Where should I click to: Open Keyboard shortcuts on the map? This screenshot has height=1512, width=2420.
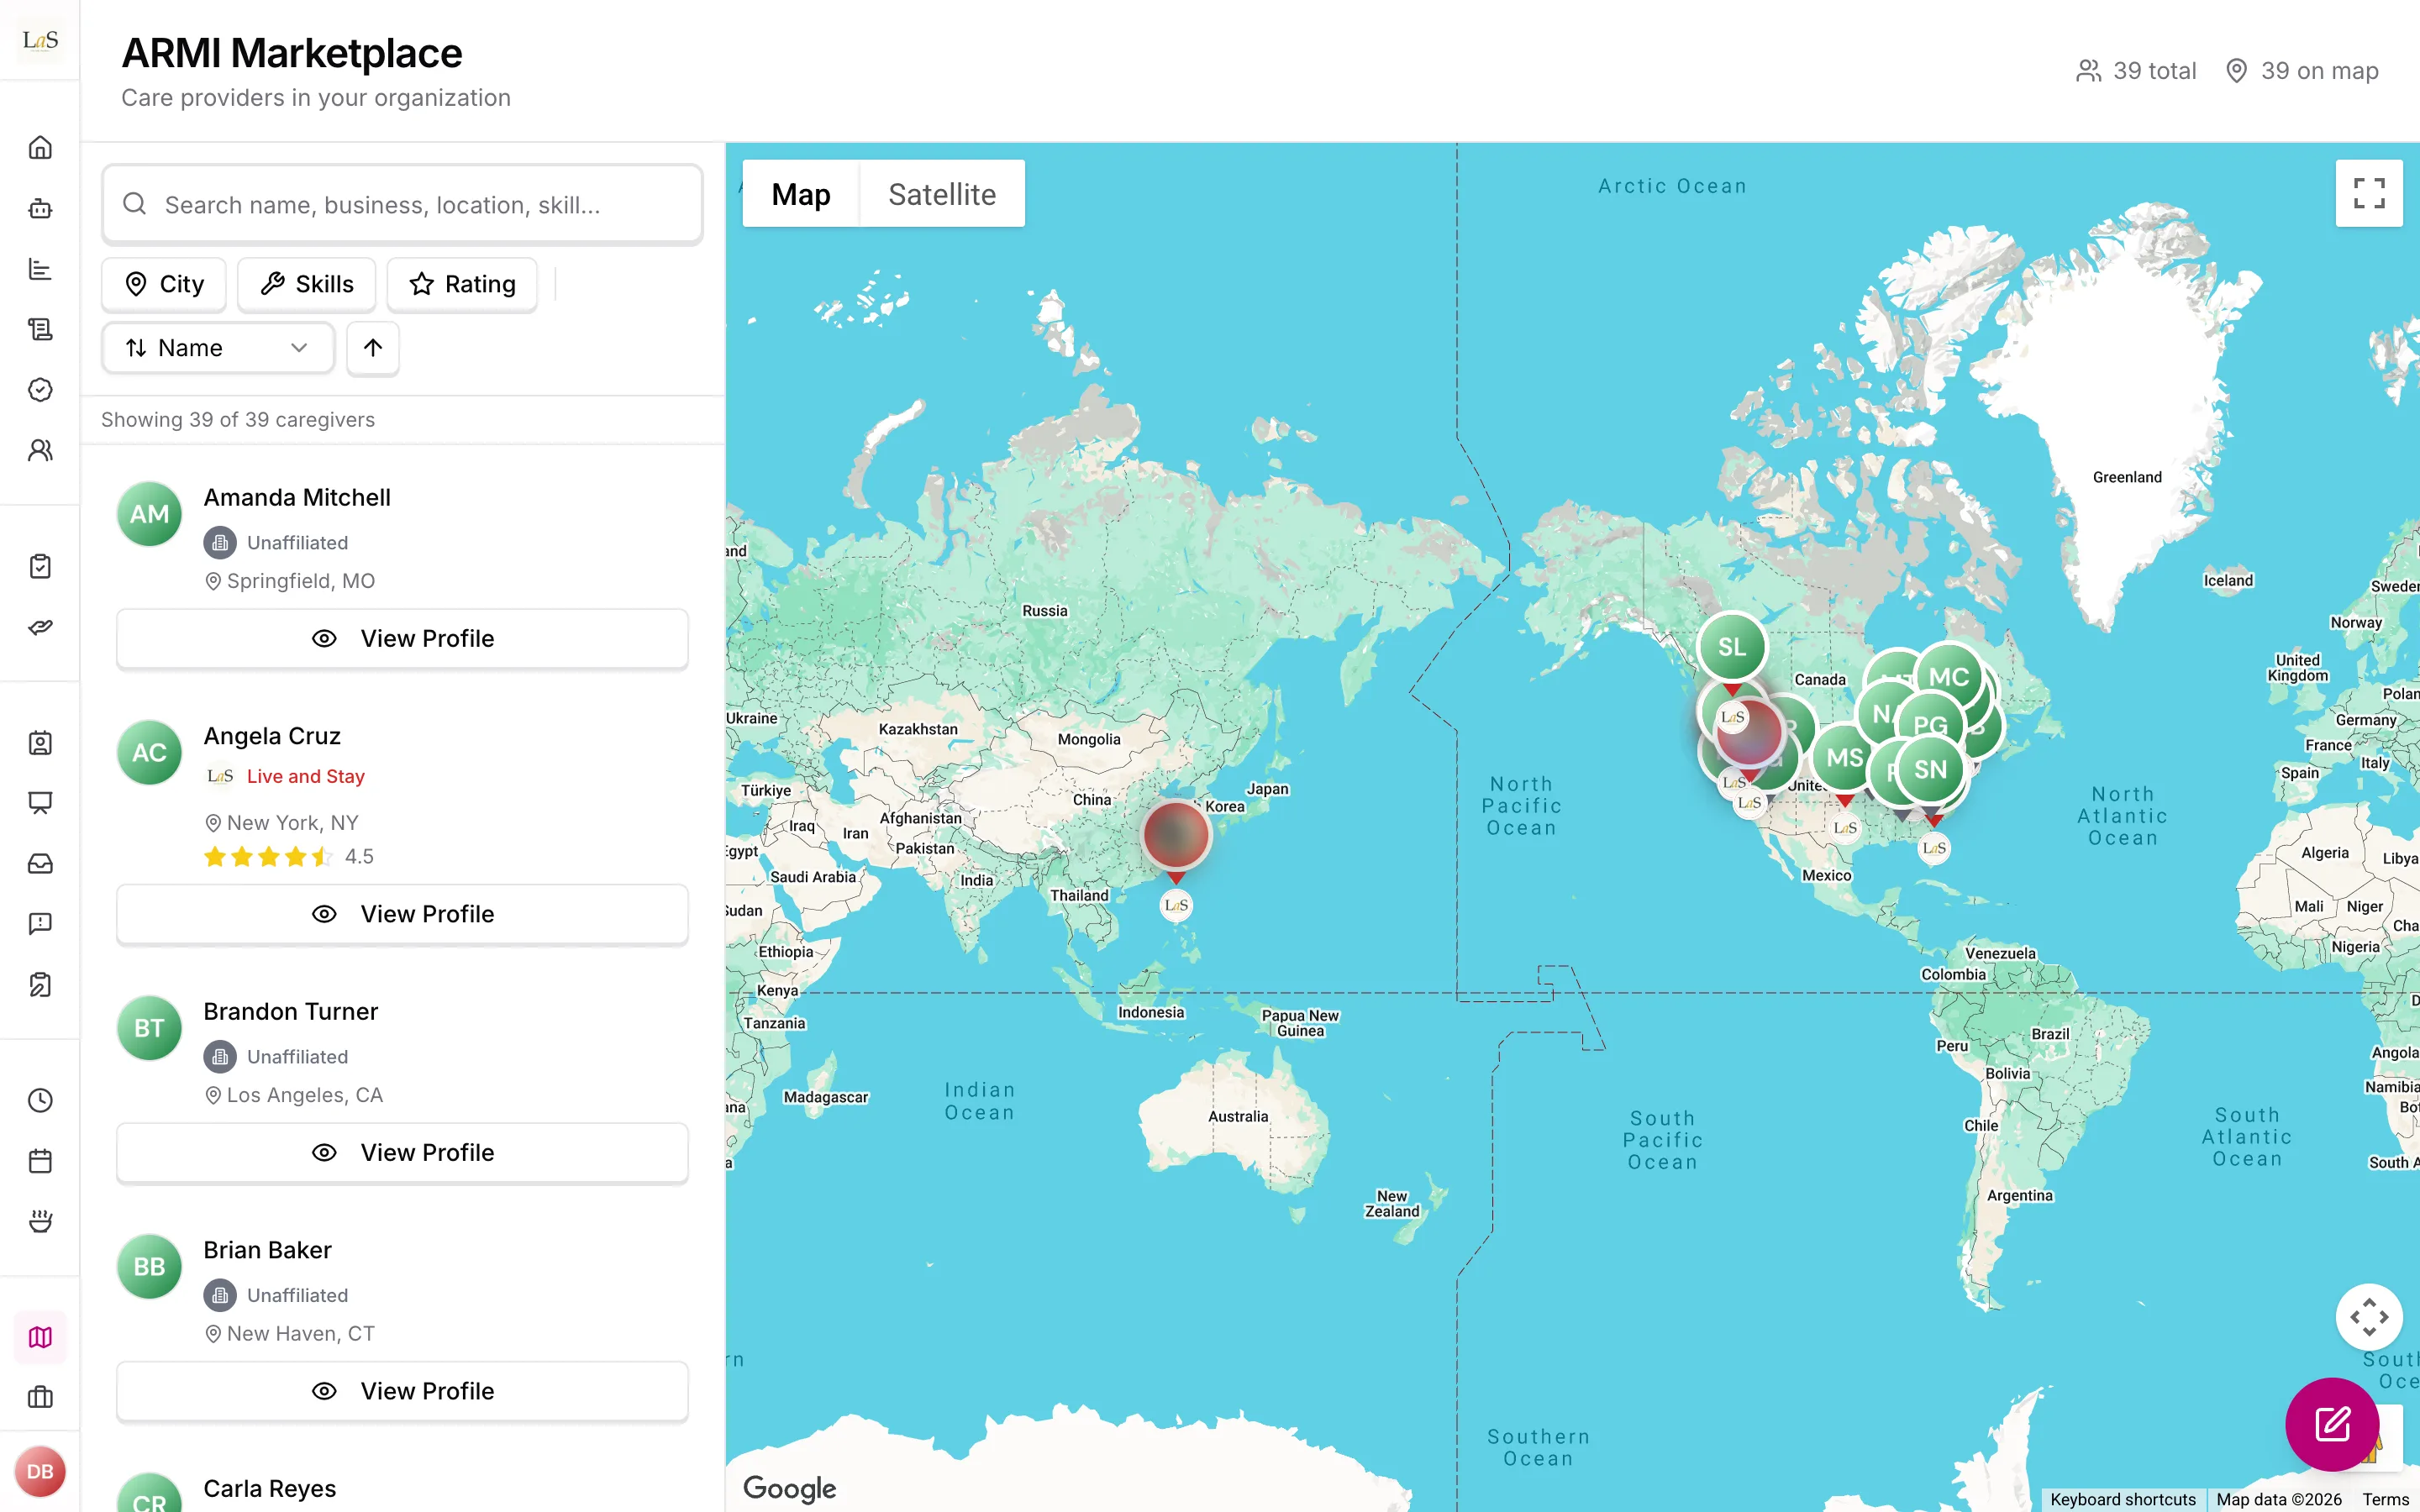[x=2123, y=1499]
